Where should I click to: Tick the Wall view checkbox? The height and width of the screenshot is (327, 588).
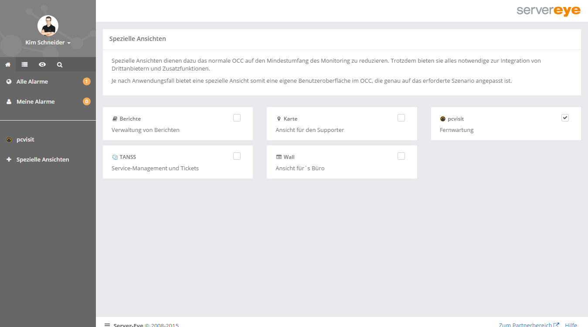pos(401,156)
